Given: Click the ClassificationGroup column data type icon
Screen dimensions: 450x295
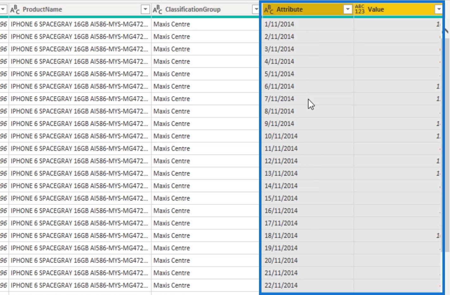Looking at the screenshot, I should coord(157,9).
